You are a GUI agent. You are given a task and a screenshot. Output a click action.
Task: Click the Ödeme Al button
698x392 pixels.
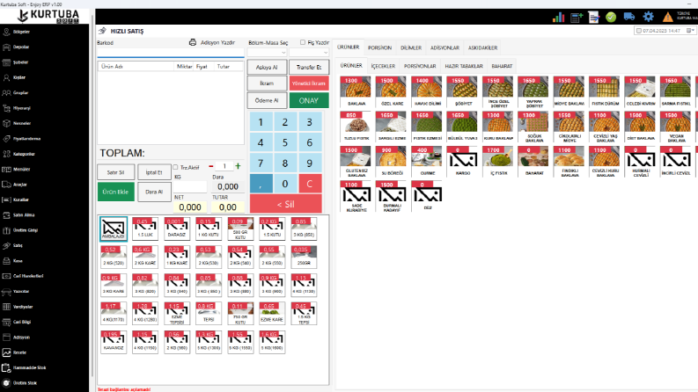267,100
